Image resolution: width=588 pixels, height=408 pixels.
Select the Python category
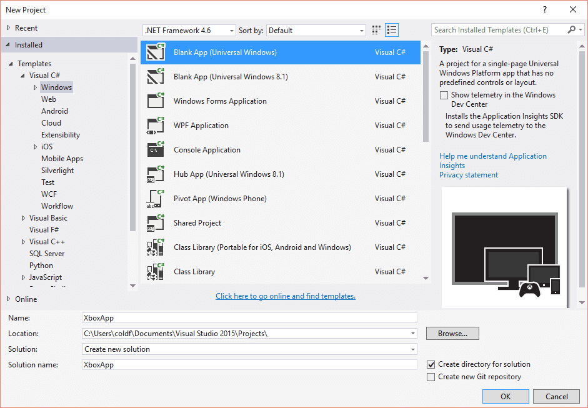click(x=41, y=266)
